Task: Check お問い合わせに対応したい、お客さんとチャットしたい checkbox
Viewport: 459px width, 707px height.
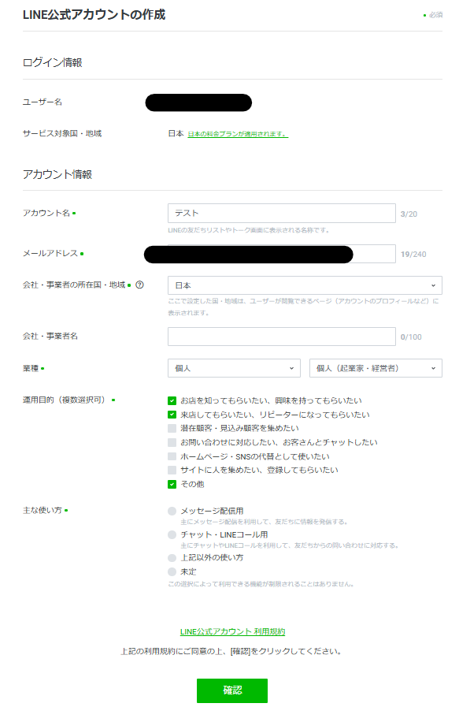Action: (172, 442)
